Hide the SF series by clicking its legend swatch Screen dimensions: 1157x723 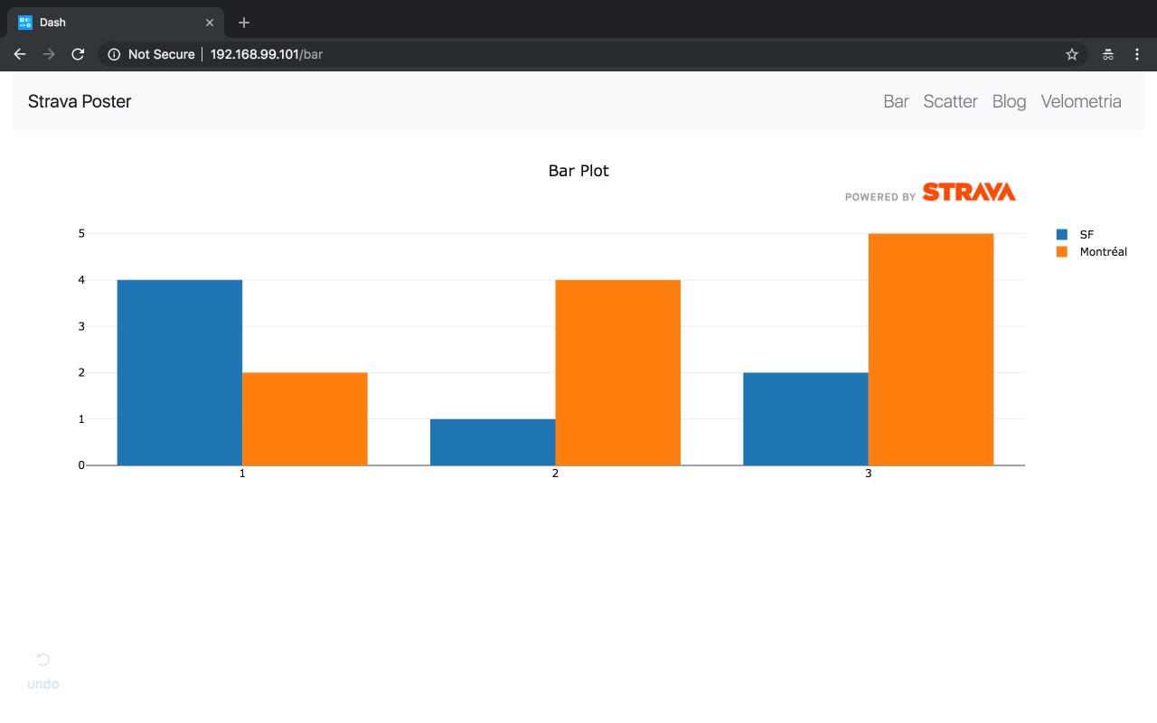(1063, 234)
